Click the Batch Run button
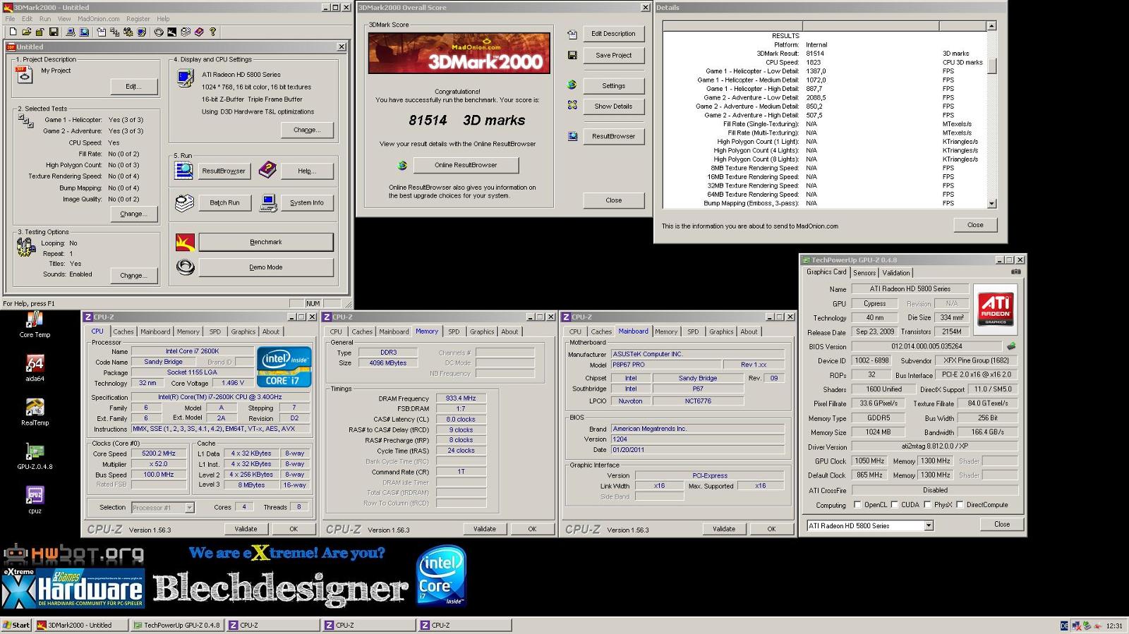This screenshot has width=1129, height=634. (x=224, y=202)
